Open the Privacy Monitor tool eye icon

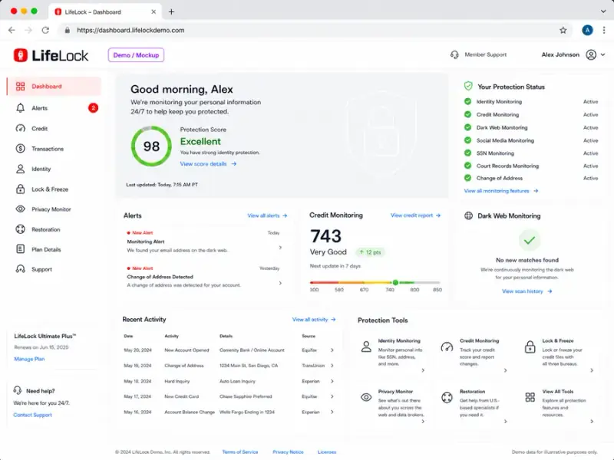[x=366, y=397]
